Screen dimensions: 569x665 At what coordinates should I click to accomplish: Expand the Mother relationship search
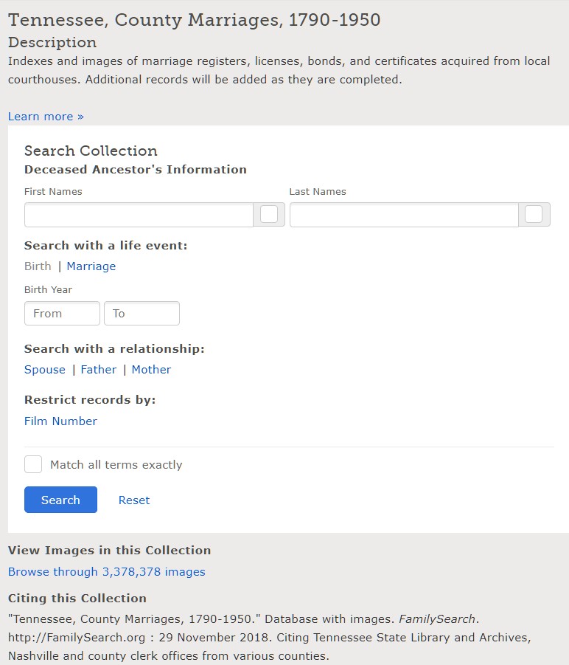(151, 370)
